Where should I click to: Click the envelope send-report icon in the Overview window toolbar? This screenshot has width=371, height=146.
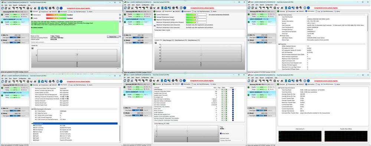point(42,8)
